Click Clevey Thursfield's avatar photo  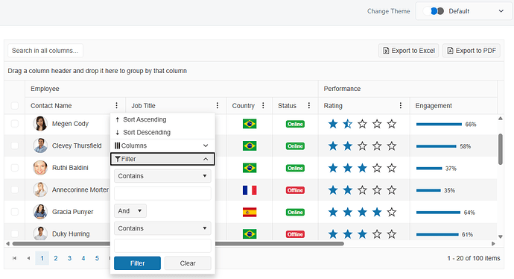point(40,145)
